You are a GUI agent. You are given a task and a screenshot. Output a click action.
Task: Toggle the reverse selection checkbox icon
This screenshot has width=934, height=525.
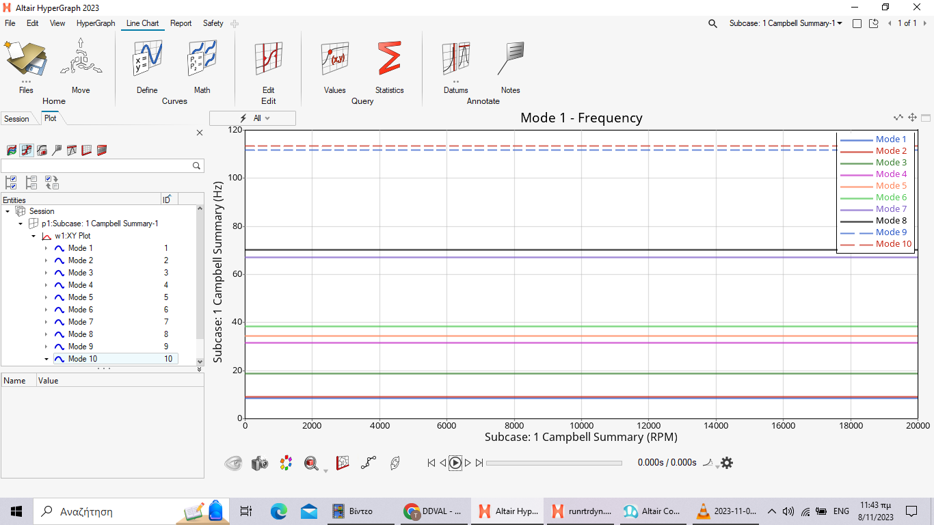[52, 183]
